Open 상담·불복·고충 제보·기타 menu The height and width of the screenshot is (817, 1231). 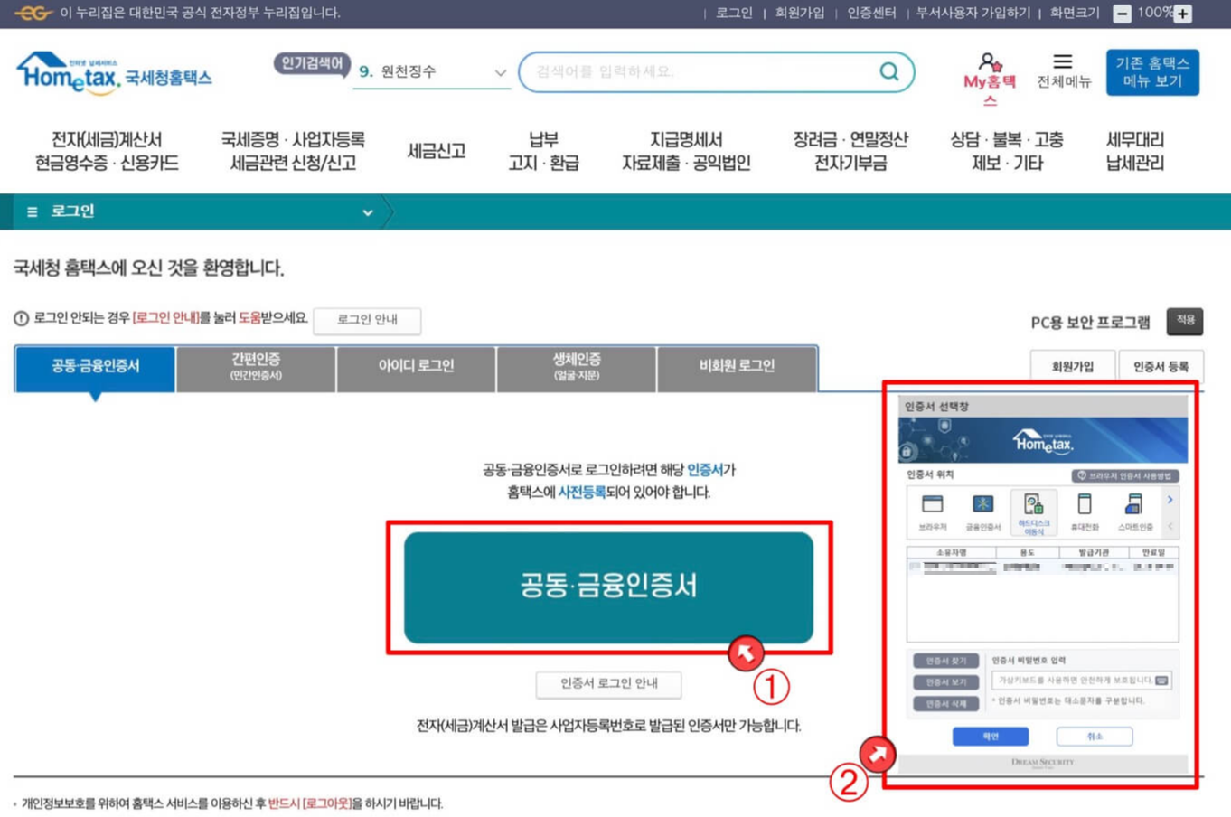(x=1007, y=151)
